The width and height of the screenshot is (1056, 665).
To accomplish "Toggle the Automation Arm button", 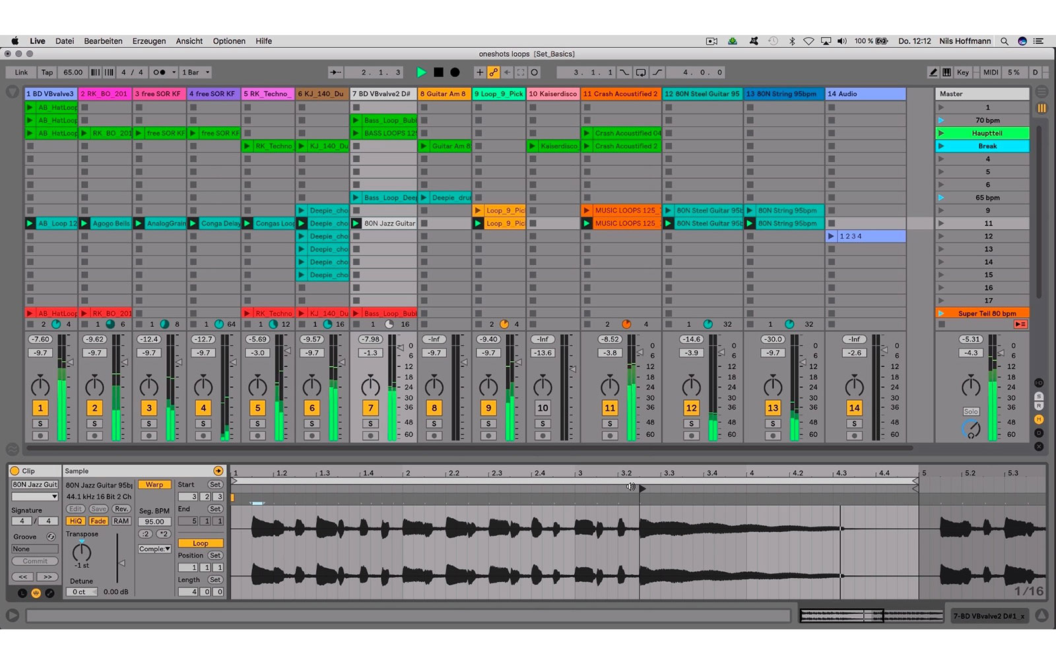I will tap(493, 72).
